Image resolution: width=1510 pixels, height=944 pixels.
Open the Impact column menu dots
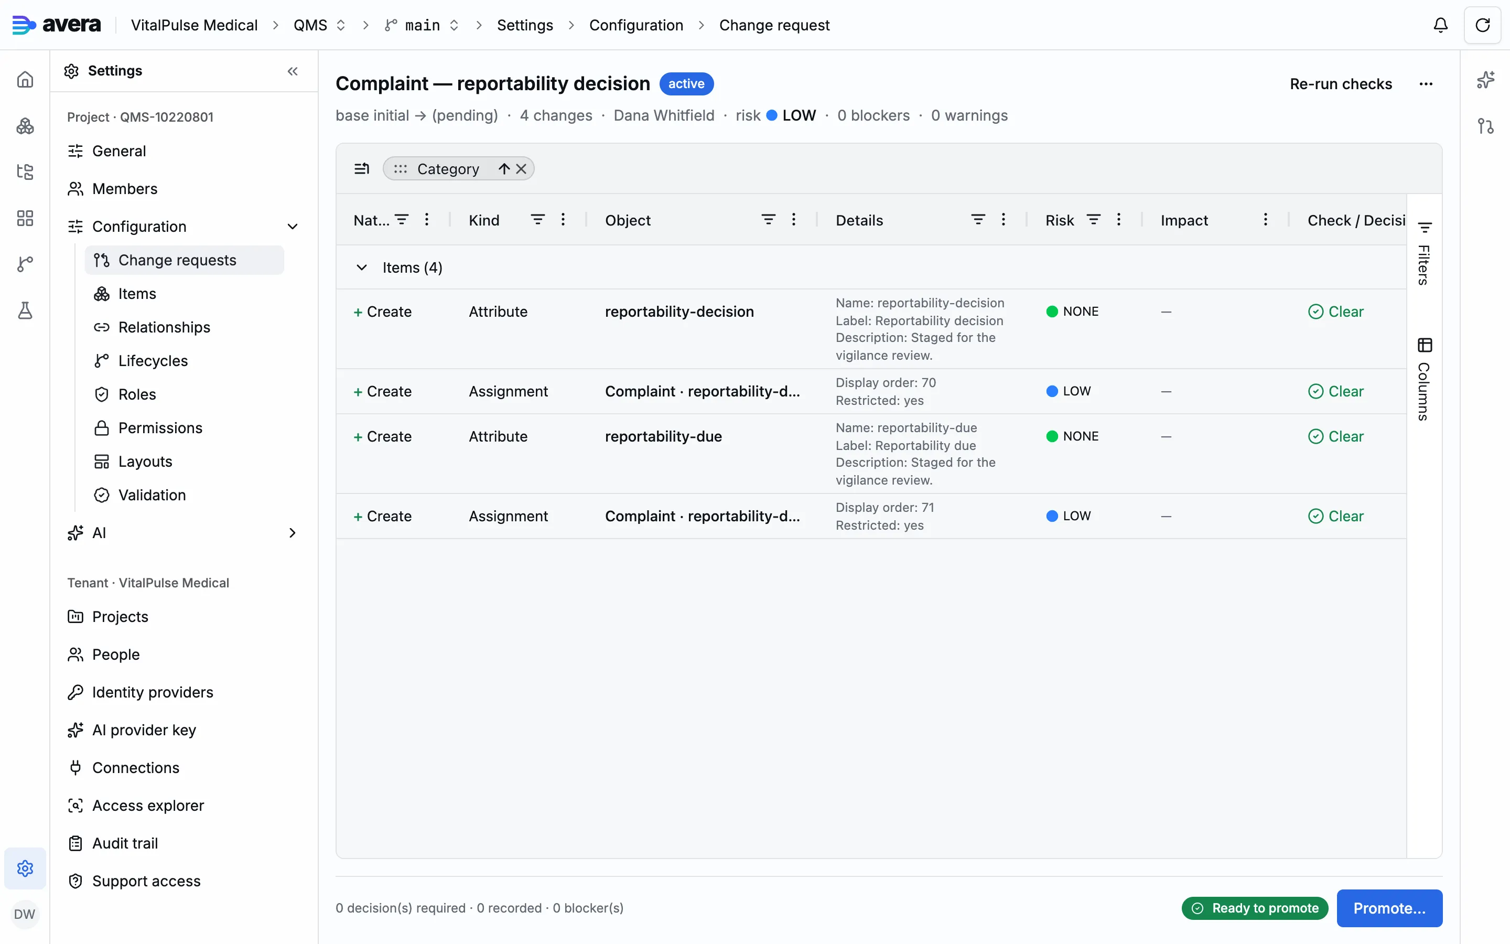point(1265,220)
